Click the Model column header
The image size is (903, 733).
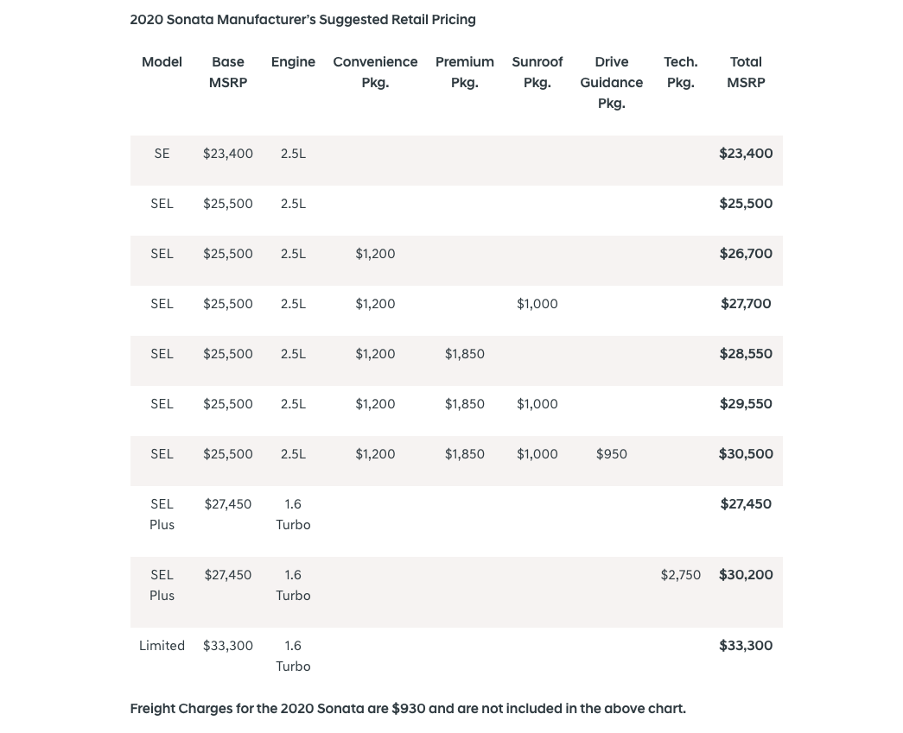coord(162,62)
